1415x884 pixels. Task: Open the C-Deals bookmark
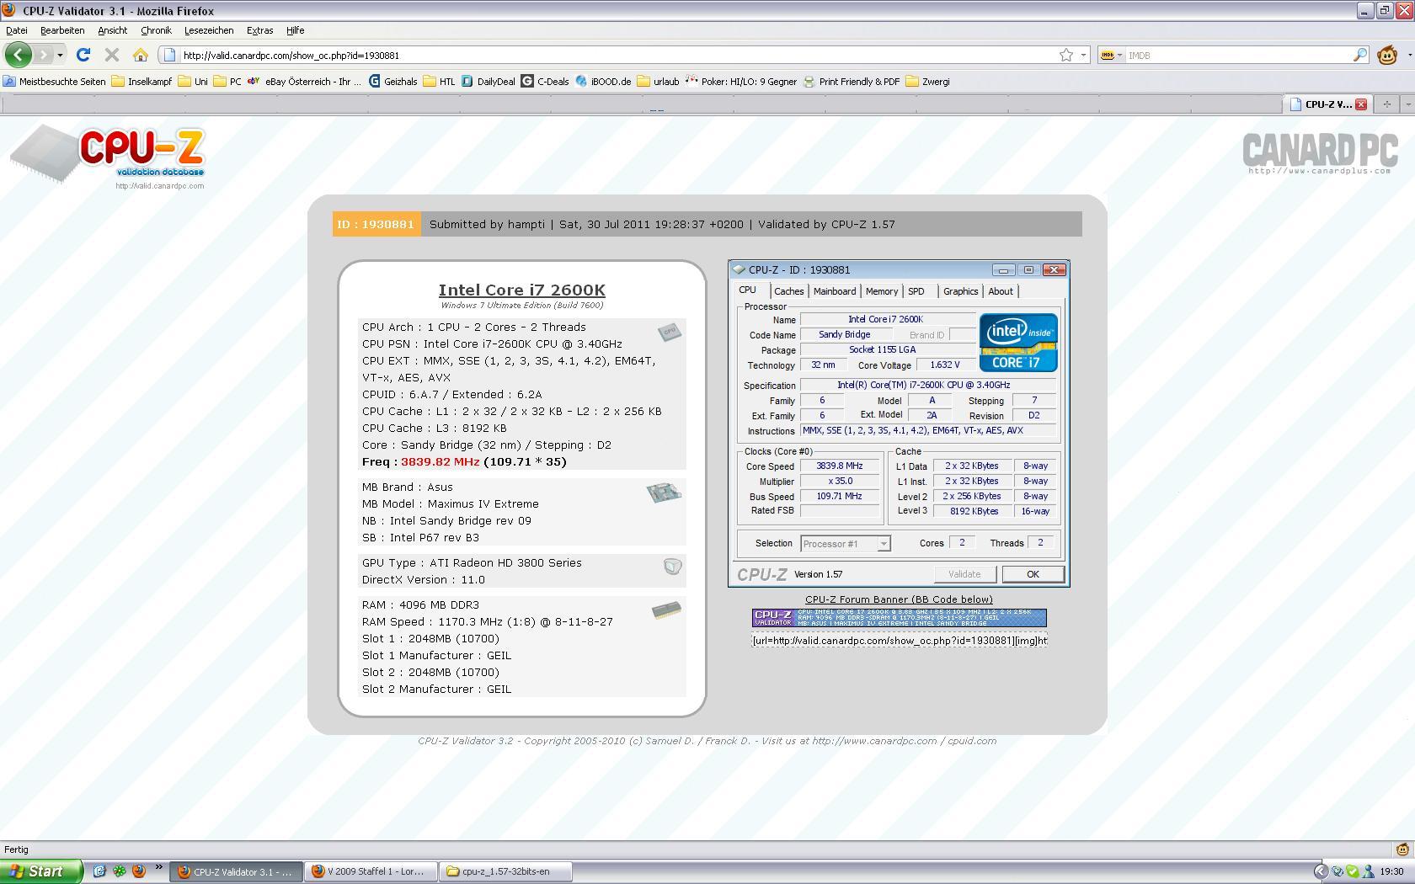(x=545, y=82)
